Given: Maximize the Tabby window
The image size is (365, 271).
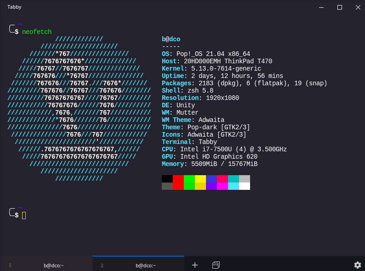Looking at the screenshot, I should click(x=340, y=7).
